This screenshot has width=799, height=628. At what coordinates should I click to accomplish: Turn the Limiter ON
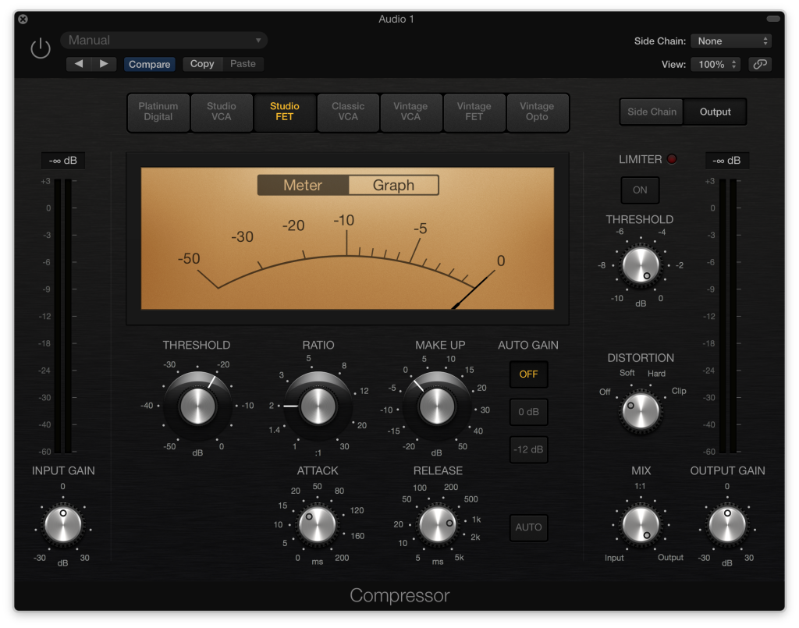point(640,190)
